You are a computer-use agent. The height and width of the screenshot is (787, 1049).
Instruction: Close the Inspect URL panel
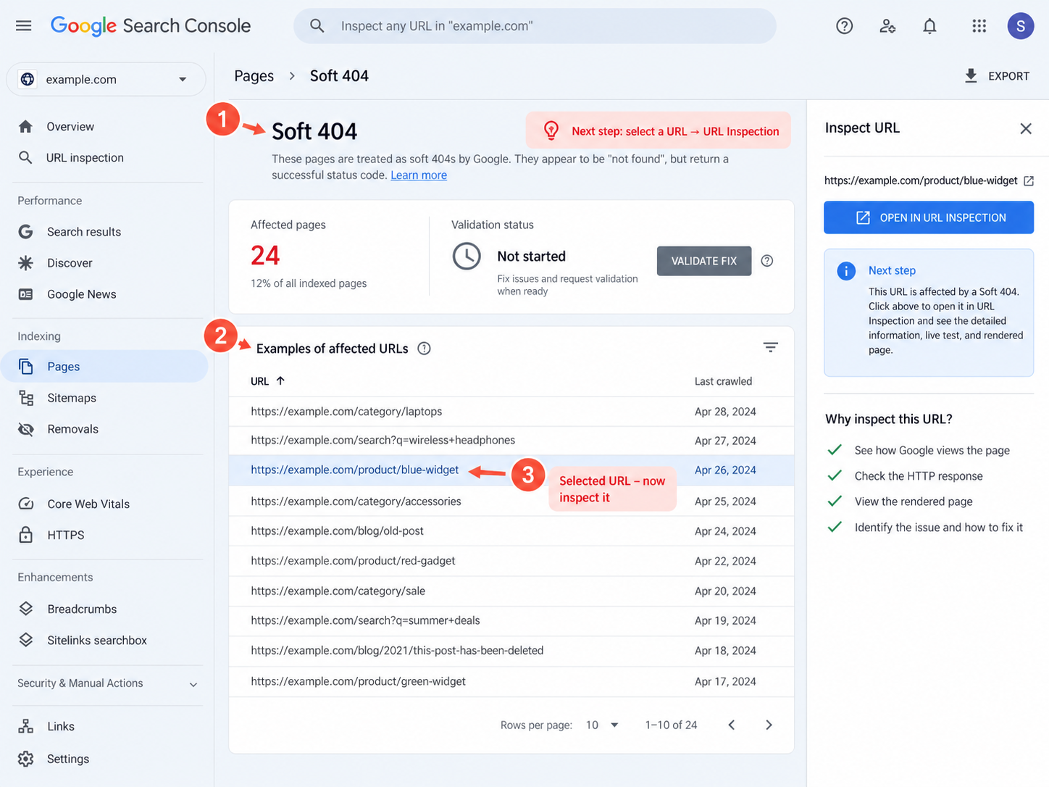pyautogui.click(x=1026, y=129)
